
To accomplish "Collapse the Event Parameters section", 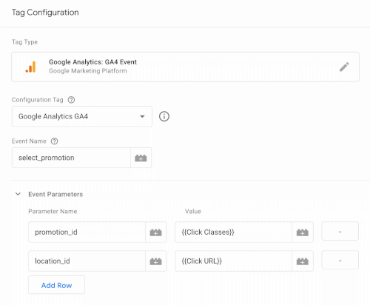I will [x=18, y=194].
